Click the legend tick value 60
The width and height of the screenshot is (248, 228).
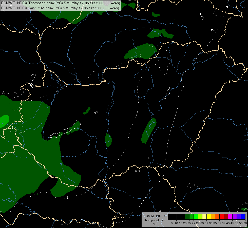coord(245,223)
